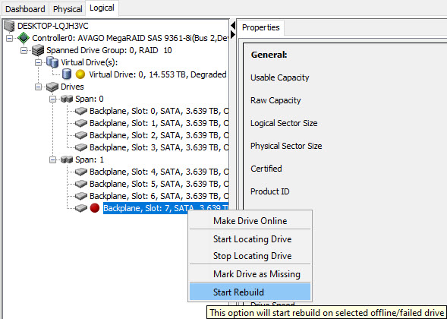
Task: Click the DESKTOP-LQJH3VC server icon
Action: [x=9, y=26]
